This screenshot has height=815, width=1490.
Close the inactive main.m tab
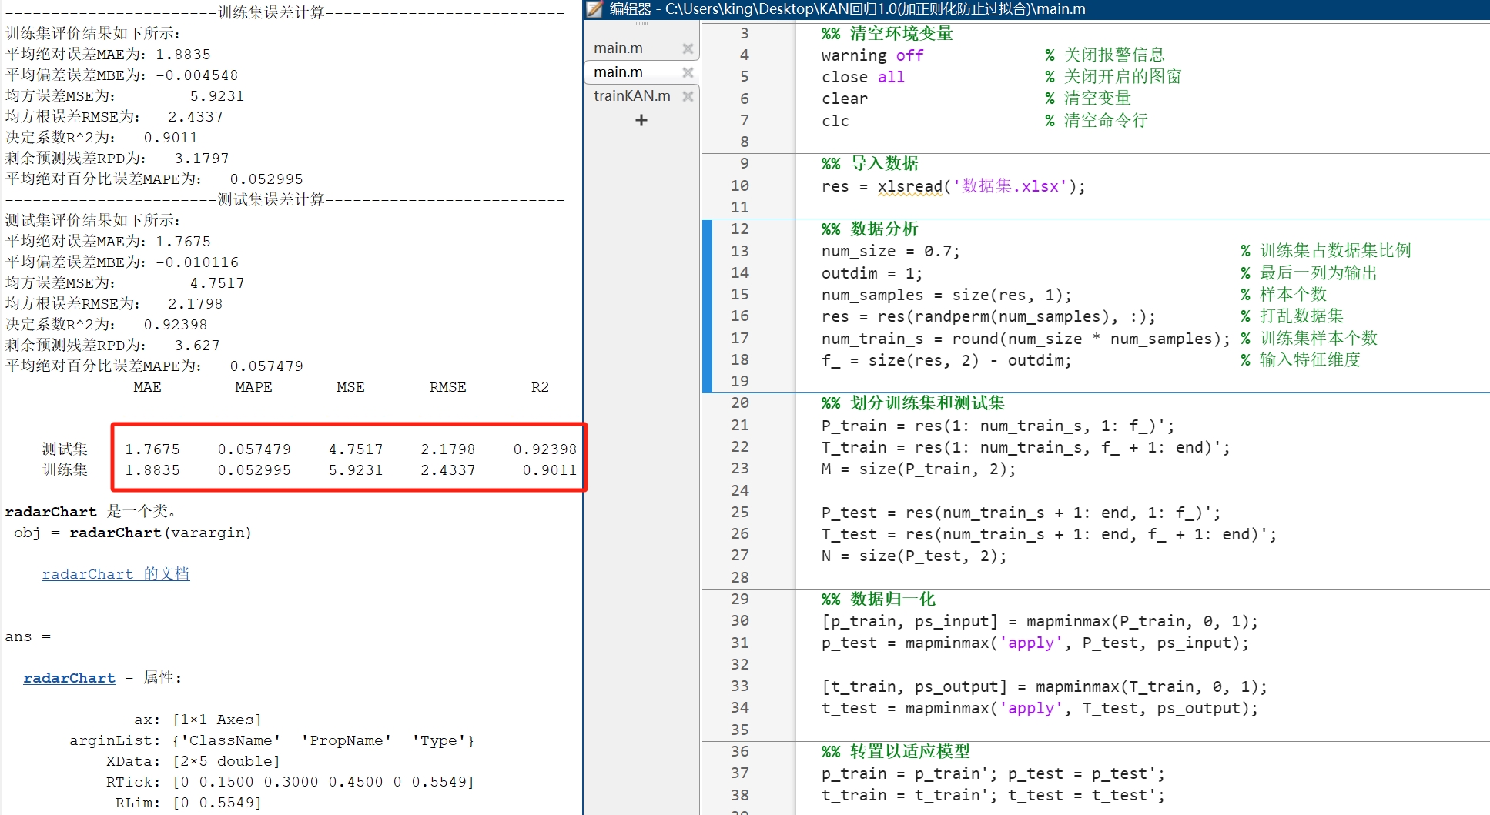point(688,48)
